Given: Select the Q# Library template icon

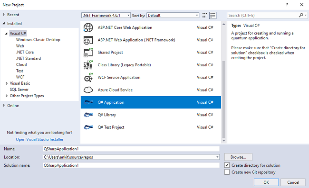Looking at the screenshot, I should coord(88,115).
